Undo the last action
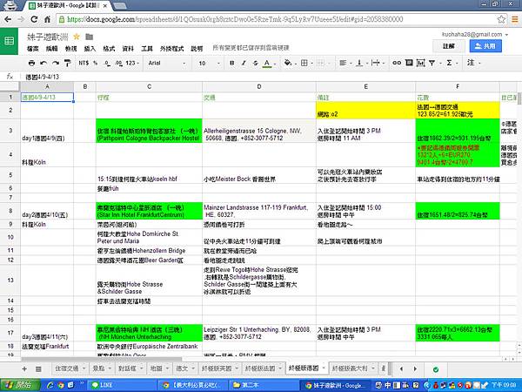This screenshot has width=522, height=392. coord(43,63)
